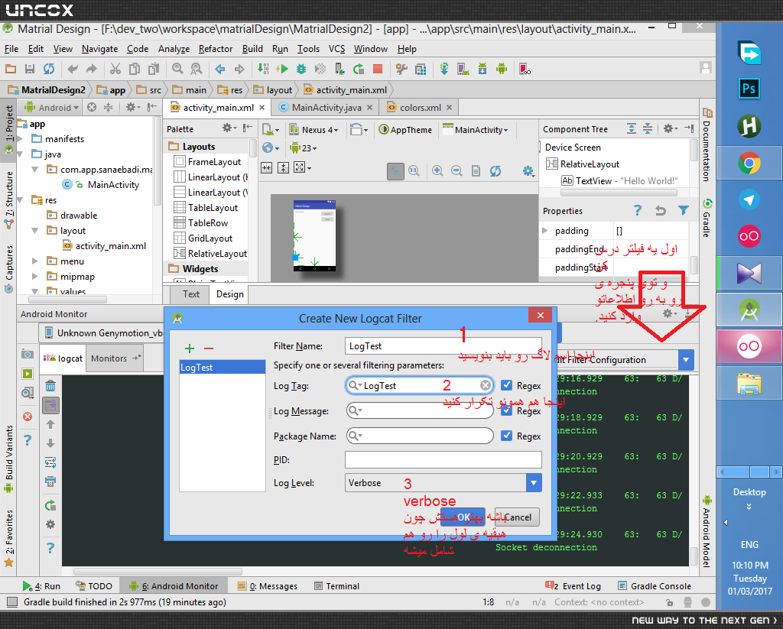
Task: Open Photoshop from the sidebar
Action: pyautogui.click(x=749, y=89)
